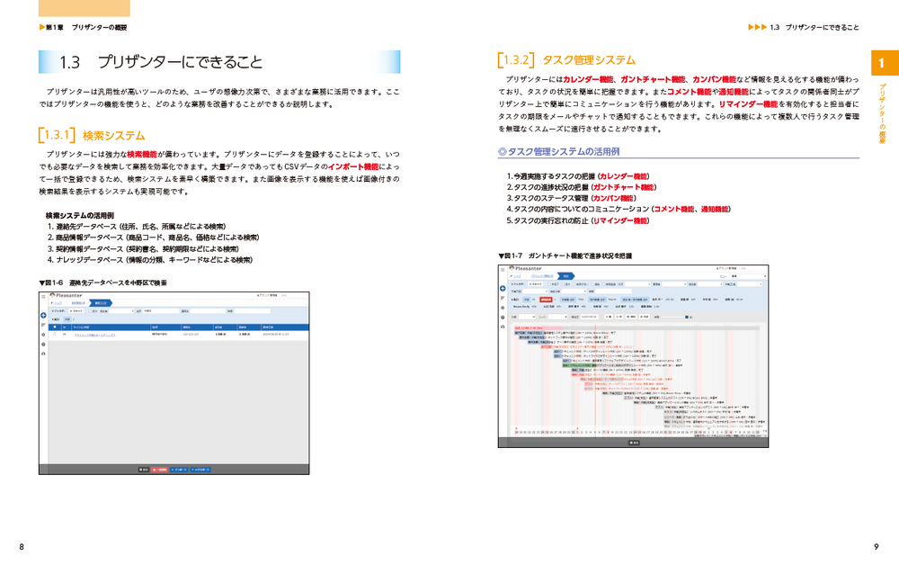This screenshot has height=565, width=899.
Task: Click the gear icon in Gantt sidebar
Action: [503, 307]
